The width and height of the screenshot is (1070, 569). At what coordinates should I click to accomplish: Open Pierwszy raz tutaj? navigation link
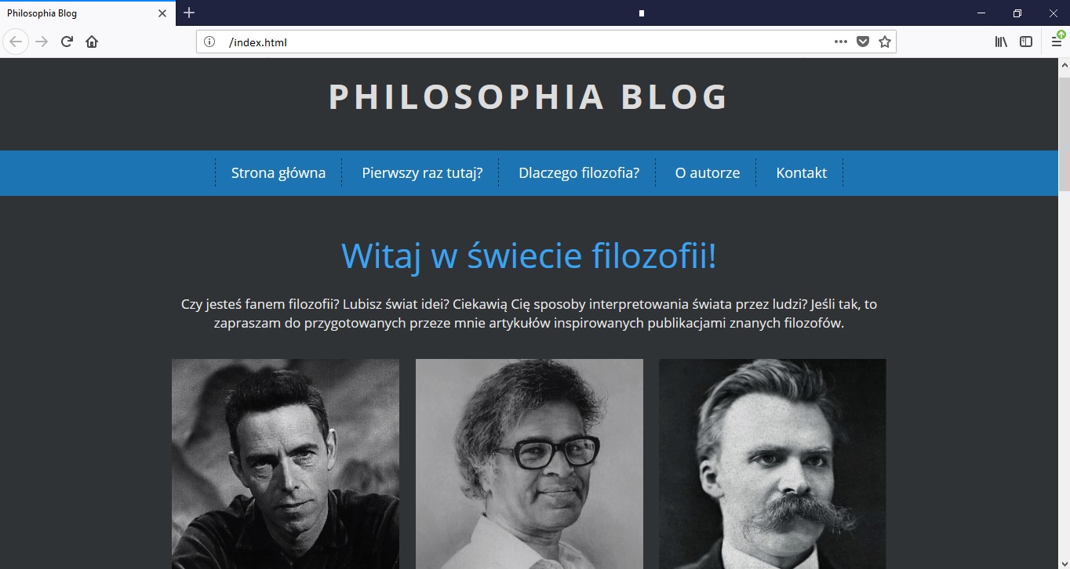point(422,173)
